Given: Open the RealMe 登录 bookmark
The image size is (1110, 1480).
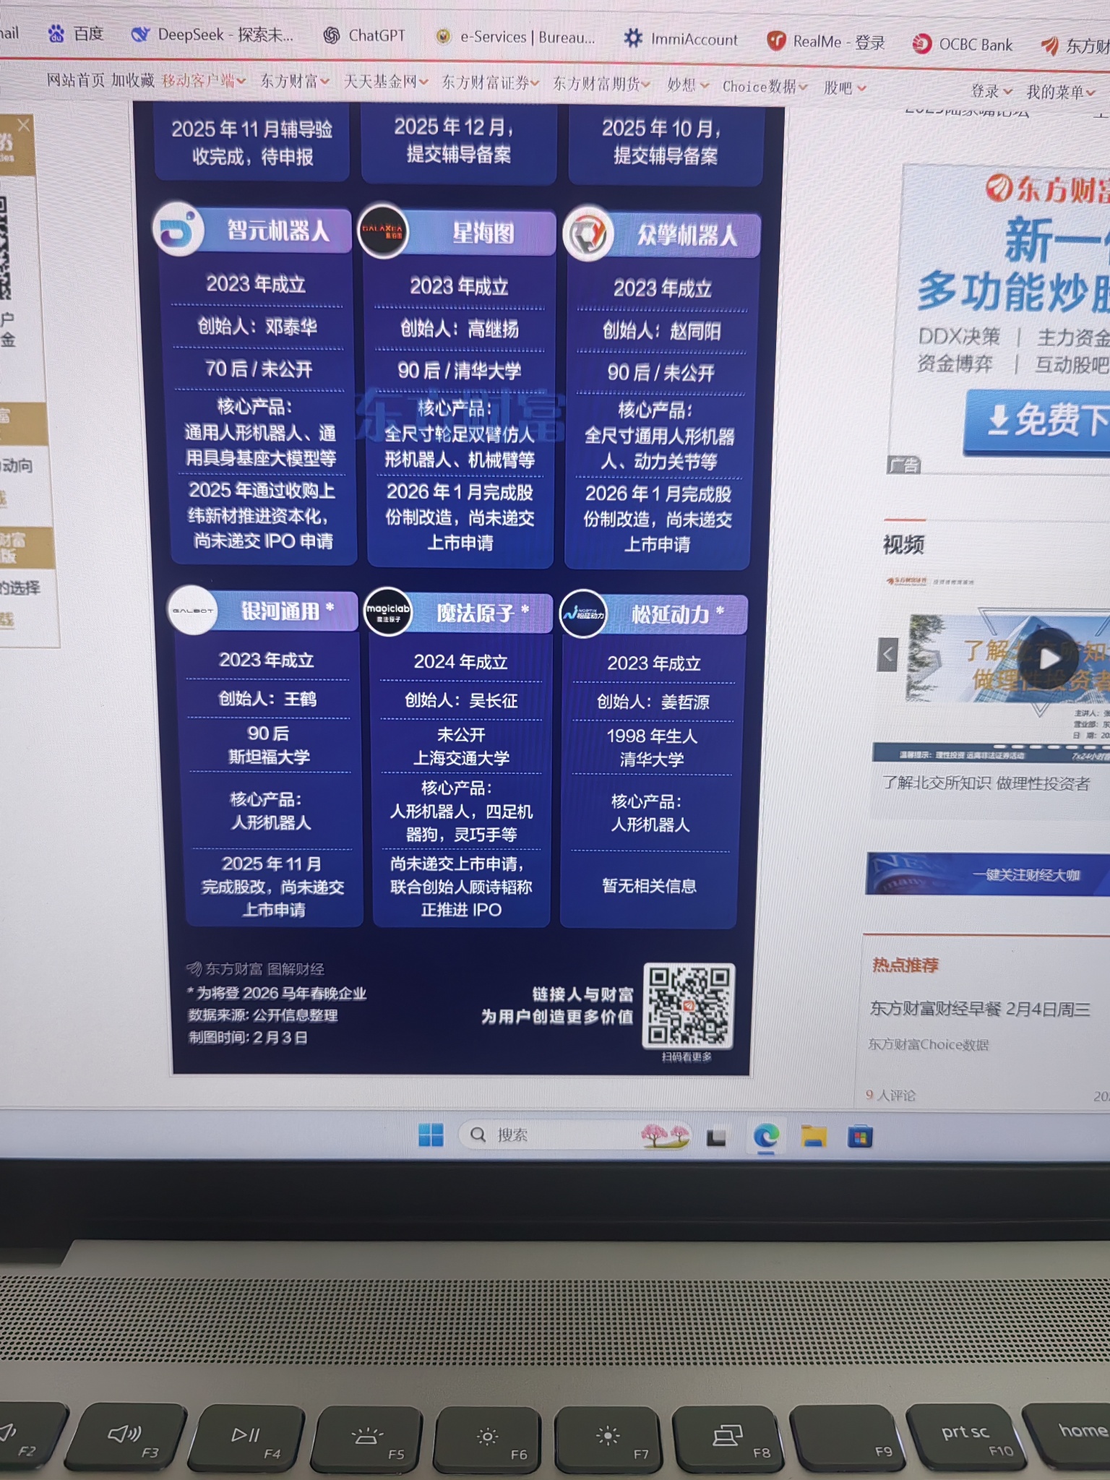Looking at the screenshot, I should pos(826,42).
